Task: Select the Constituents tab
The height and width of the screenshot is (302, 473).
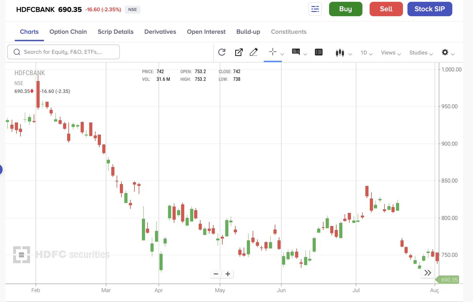Action: [x=289, y=32]
